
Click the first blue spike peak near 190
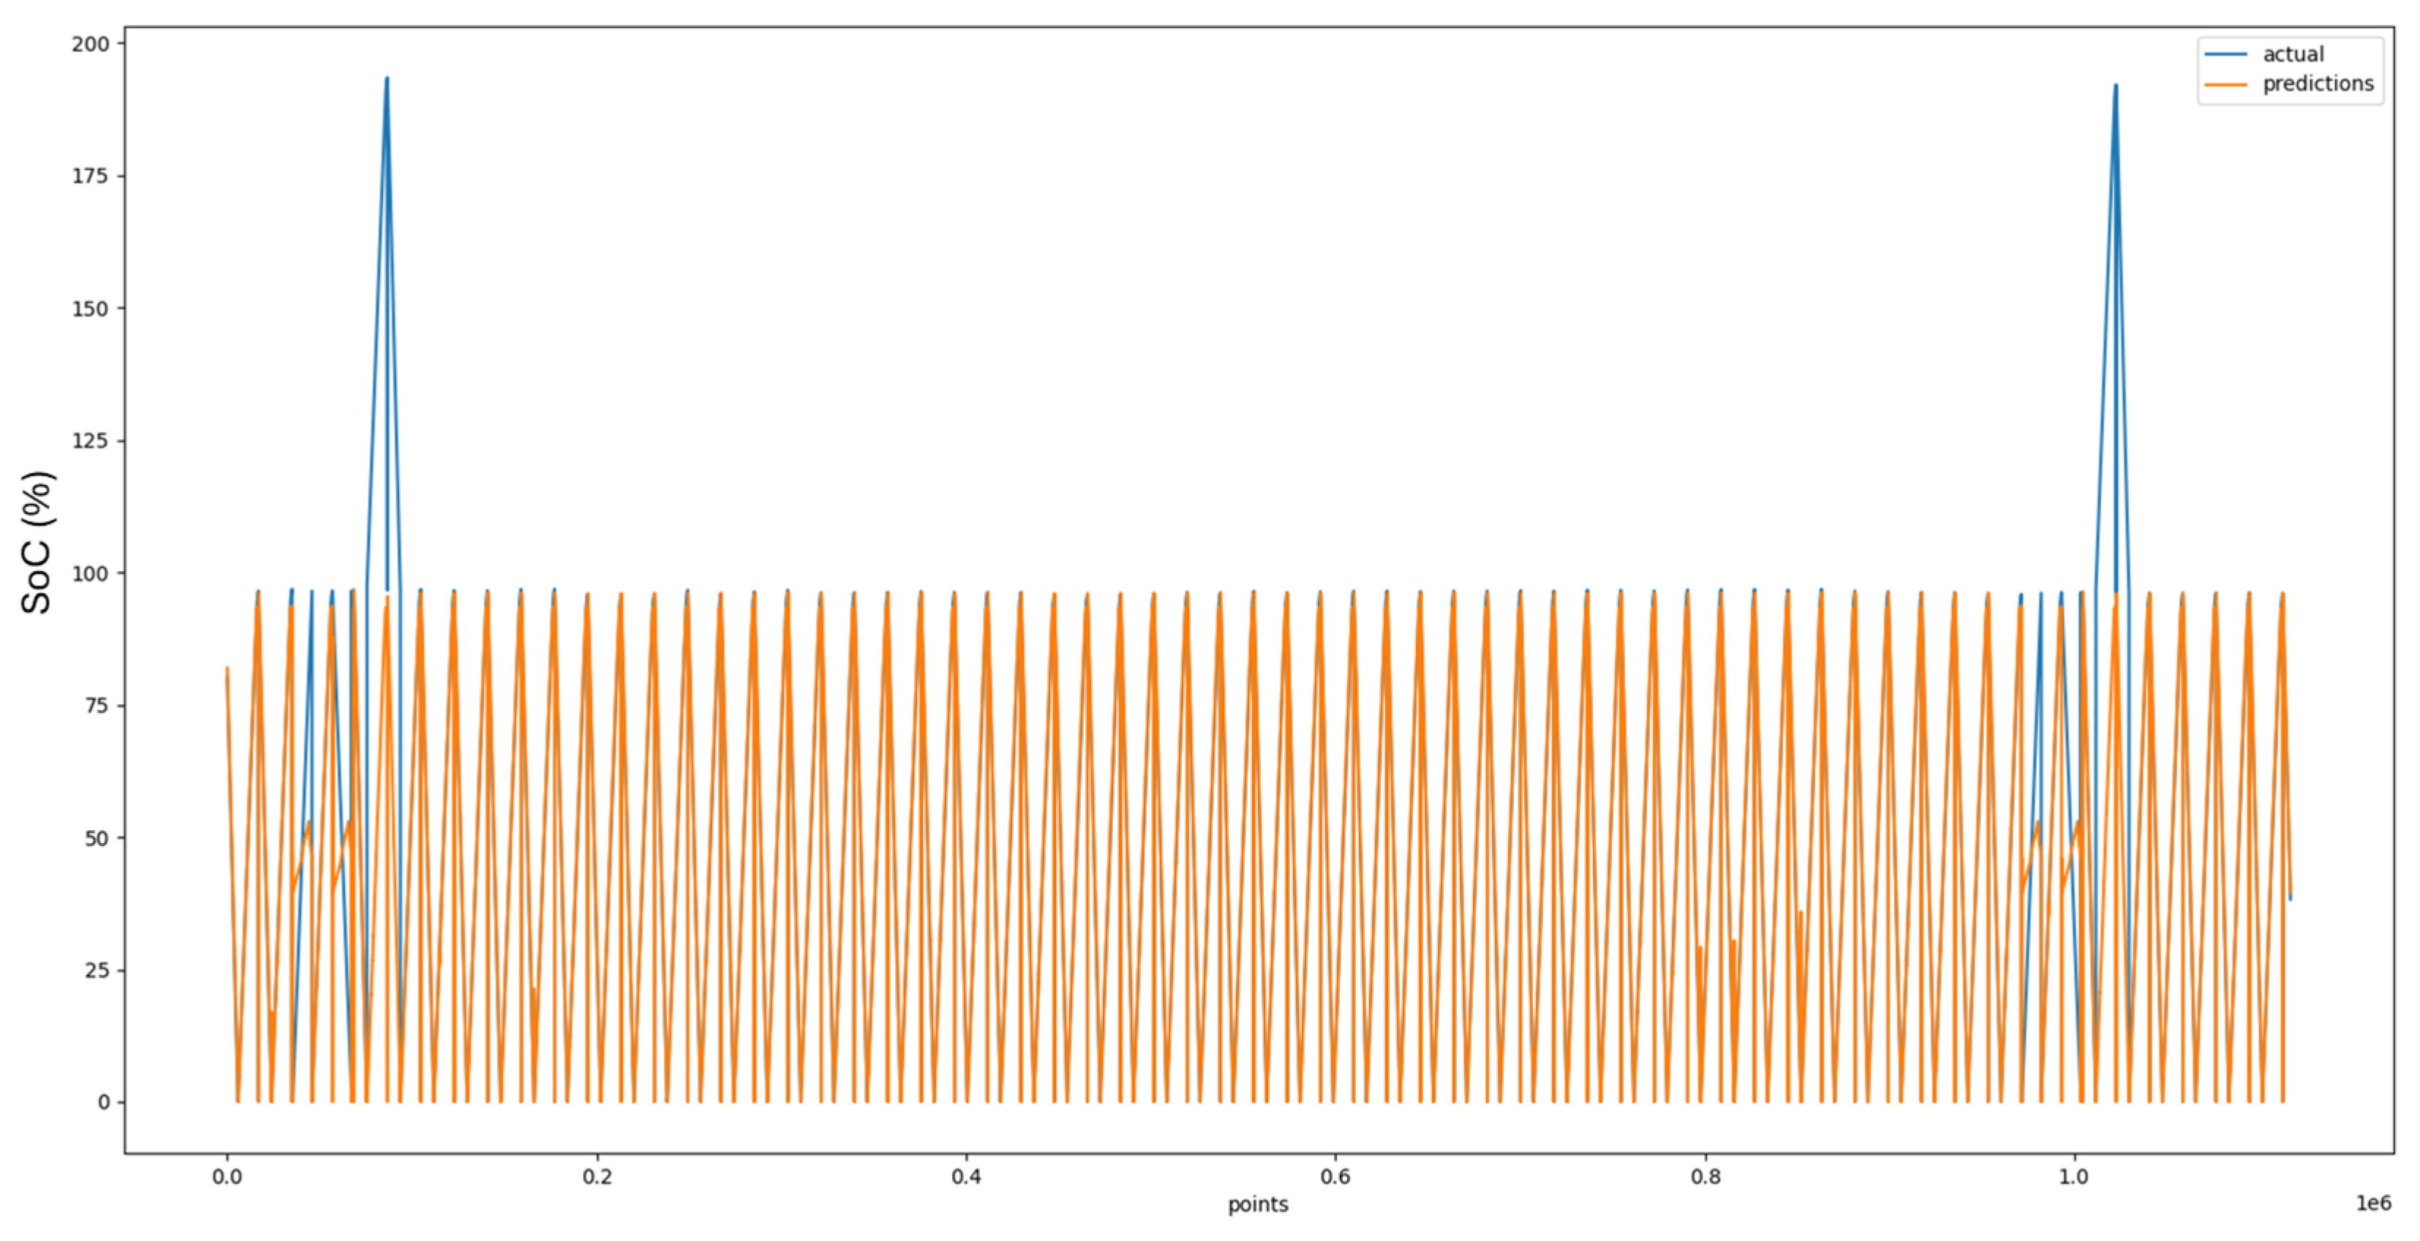[387, 79]
